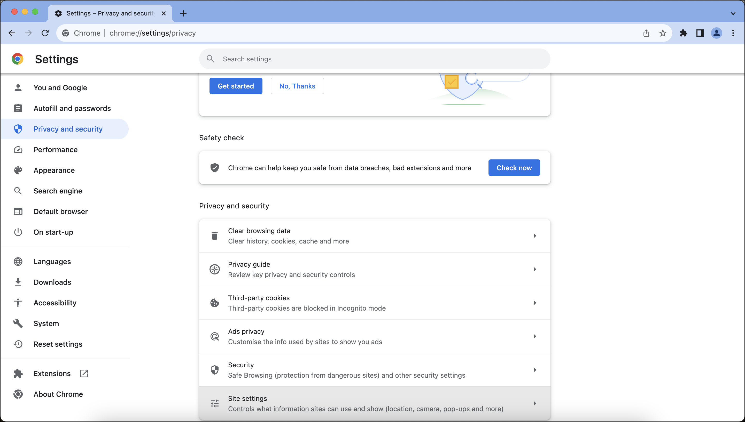This screenshot has height=422, width=745.
Task: Open Site settings row
Action: [x=374, y=403]
